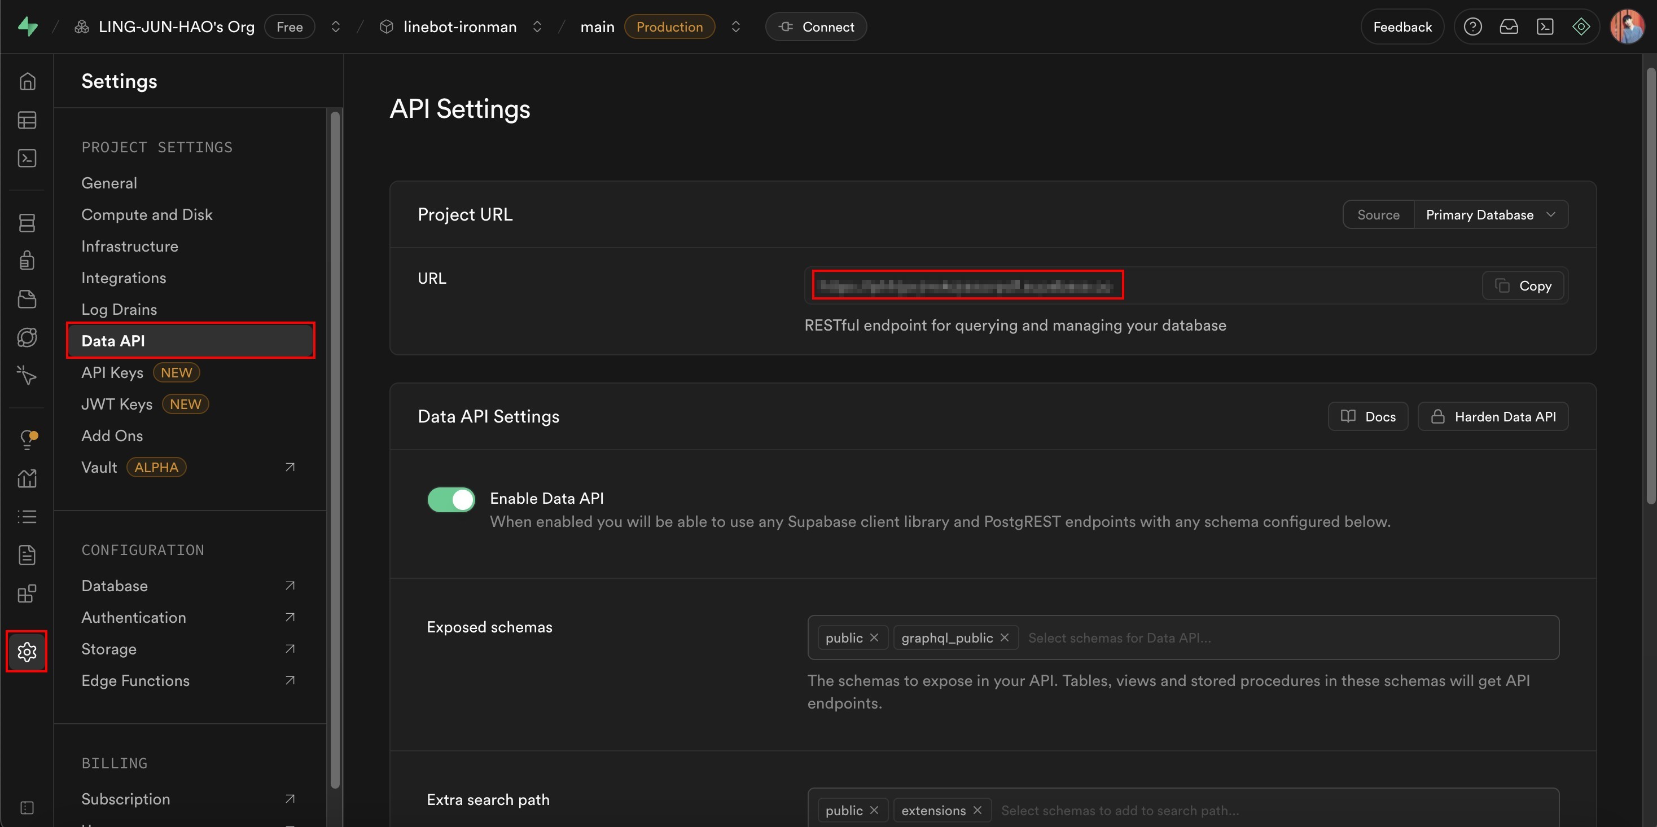Open the Table Editor sidebar icon
The image size is (1657, 827).
(x=27, y=120)
